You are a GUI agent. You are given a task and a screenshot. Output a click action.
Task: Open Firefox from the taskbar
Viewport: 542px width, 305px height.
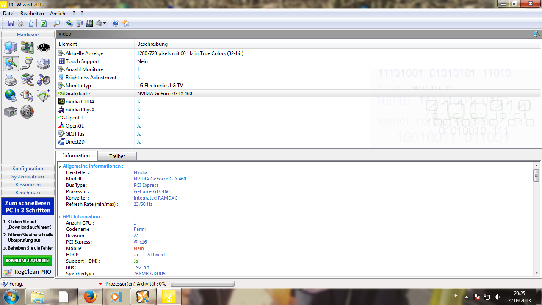point(90,297)
